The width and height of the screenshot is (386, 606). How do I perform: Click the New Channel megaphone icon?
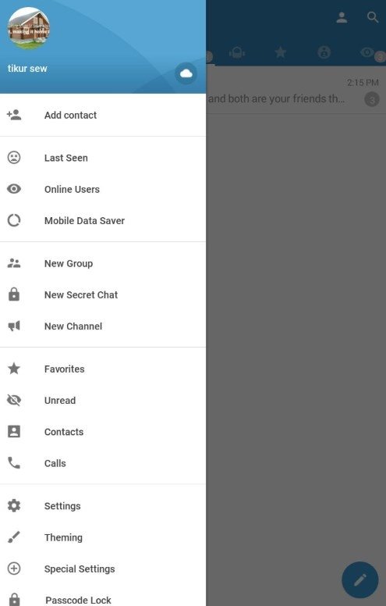pos(14,326)
